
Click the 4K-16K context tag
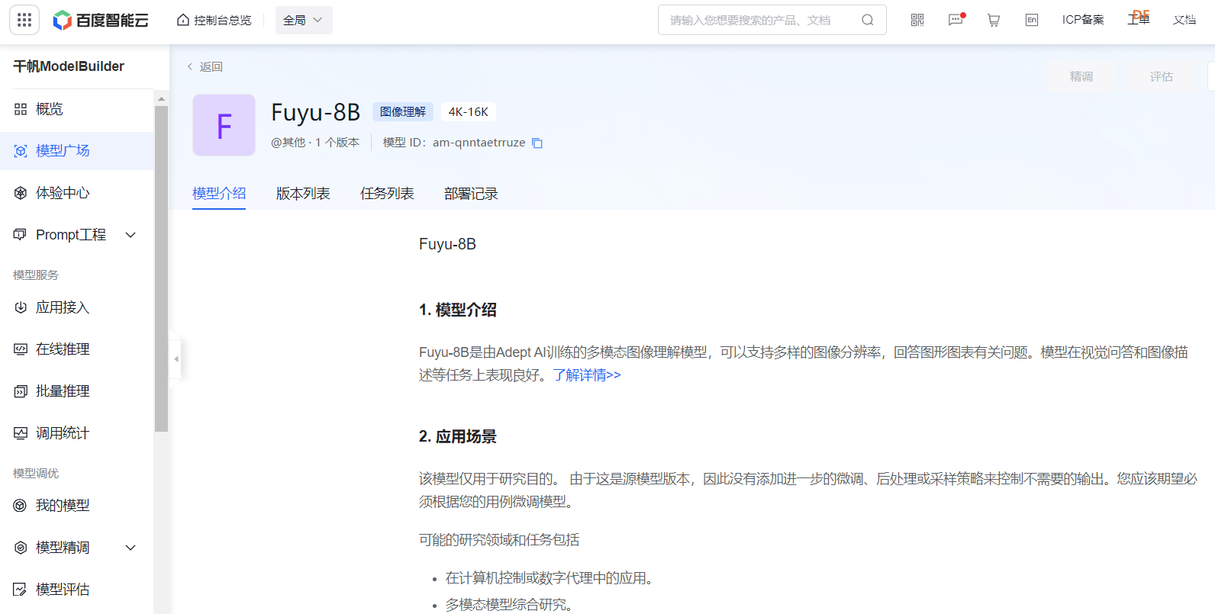pos(468,112)
